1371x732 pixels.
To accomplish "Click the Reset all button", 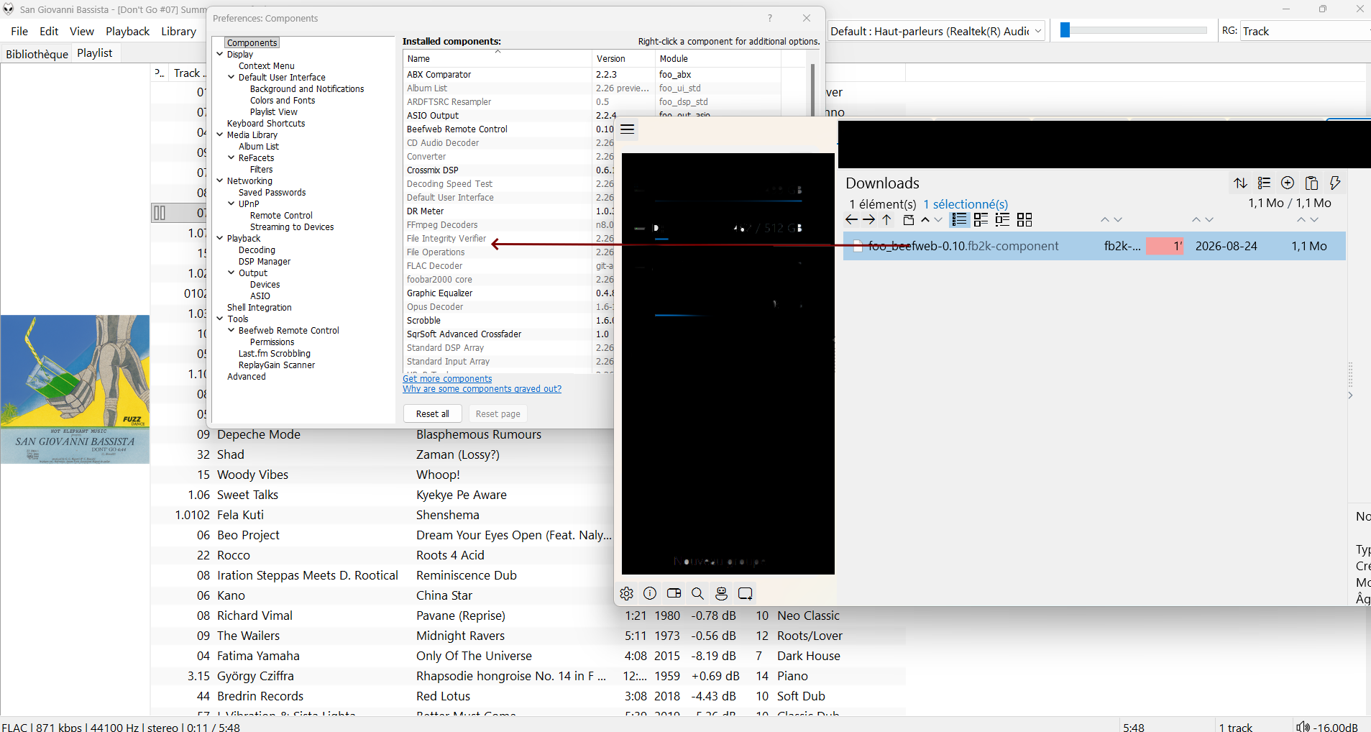I will coord(433,413).
